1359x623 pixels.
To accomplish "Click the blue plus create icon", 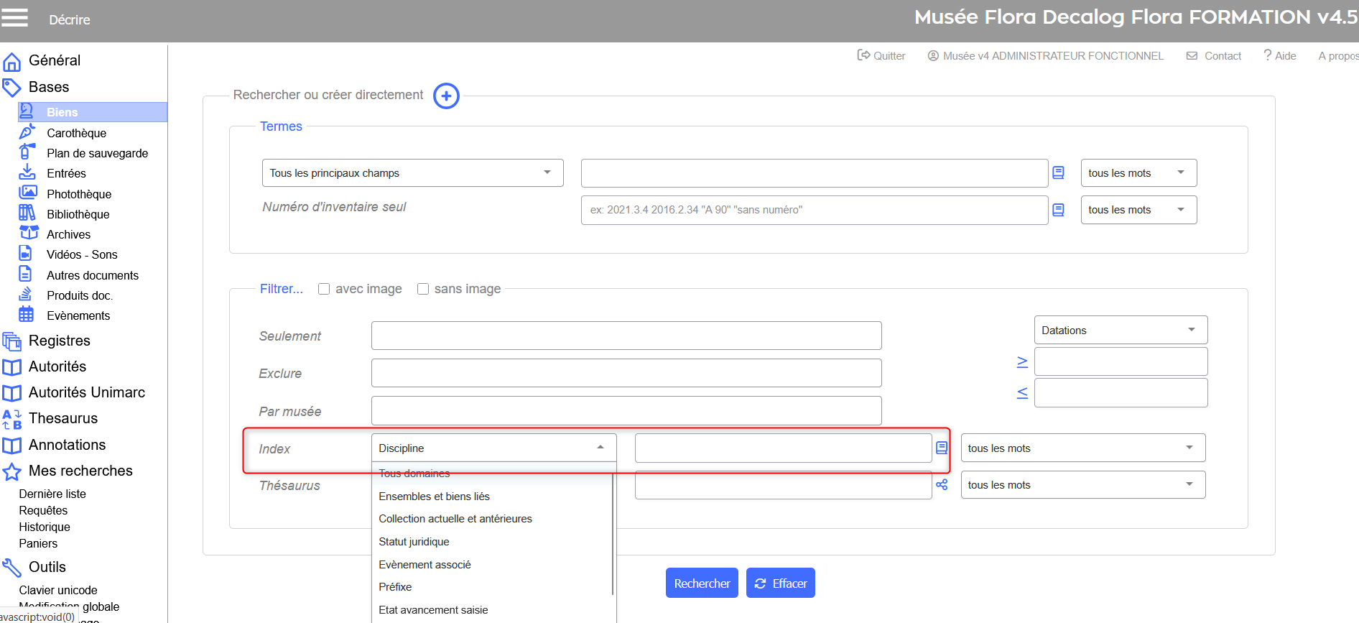I will tap(446, 96).
